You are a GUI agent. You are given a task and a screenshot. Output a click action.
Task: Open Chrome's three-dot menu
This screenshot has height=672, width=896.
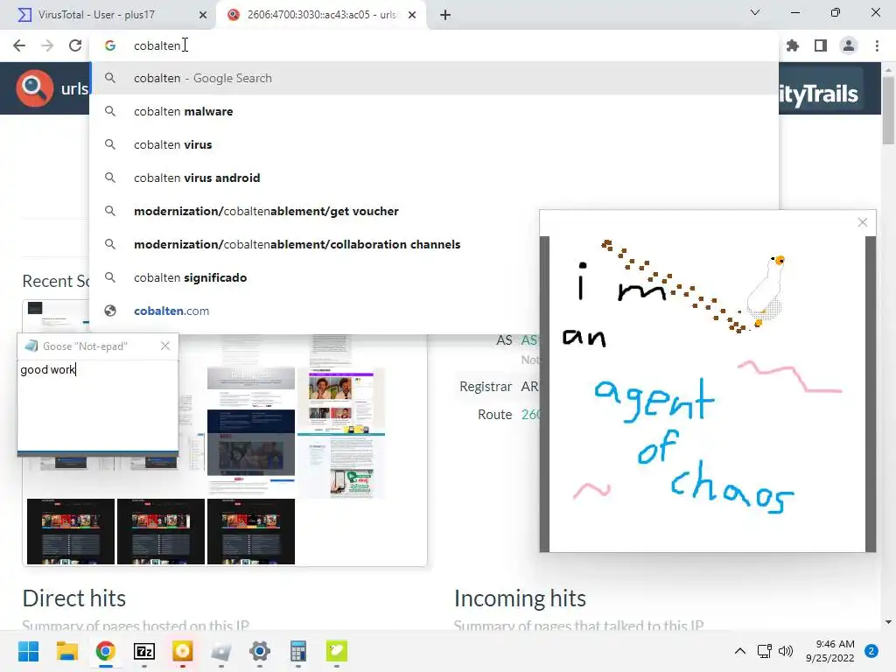tap(877, 45)
